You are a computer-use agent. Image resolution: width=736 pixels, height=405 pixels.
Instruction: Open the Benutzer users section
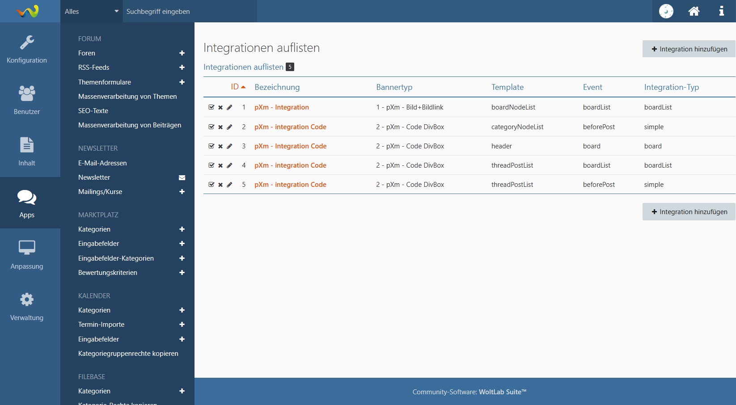27,100
